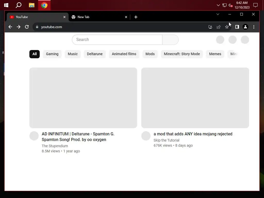
Task: Open the Windows Start menu
Action: [6, 5]
